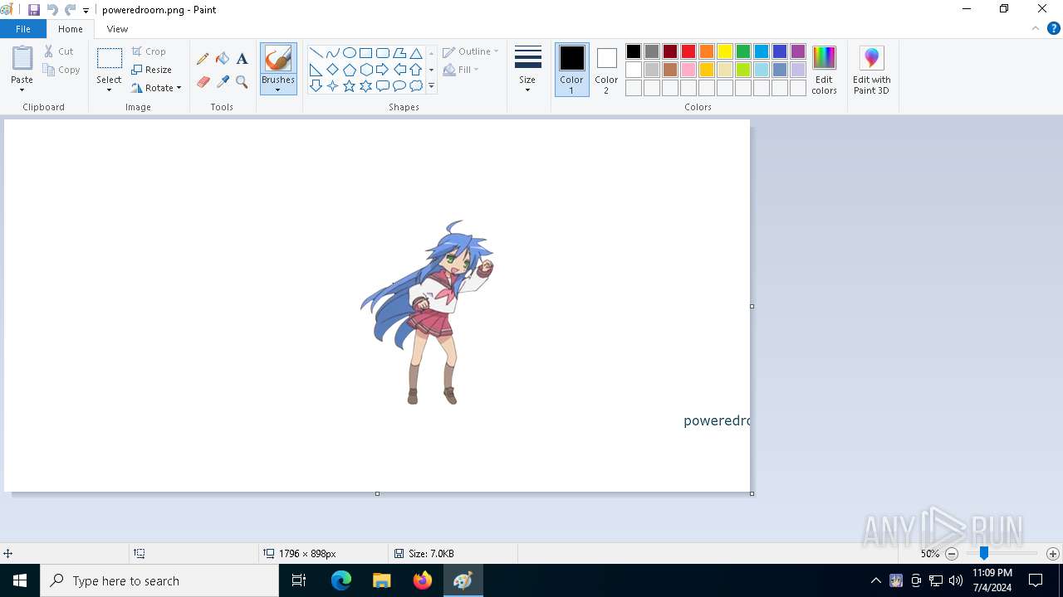Click the Paste clipboard button
The image size is (1063, 597).
click(x=22, y=59)
